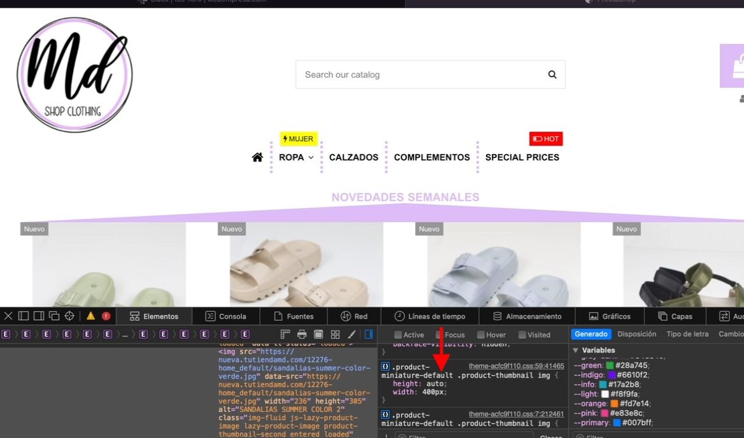The image size is (744, 438).
Task: Click the --green color swatch
Action: (x=610, y=365)
